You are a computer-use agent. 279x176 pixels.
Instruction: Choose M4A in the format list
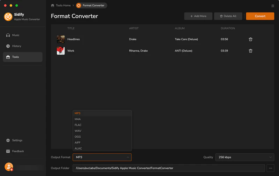pos(102,119)
